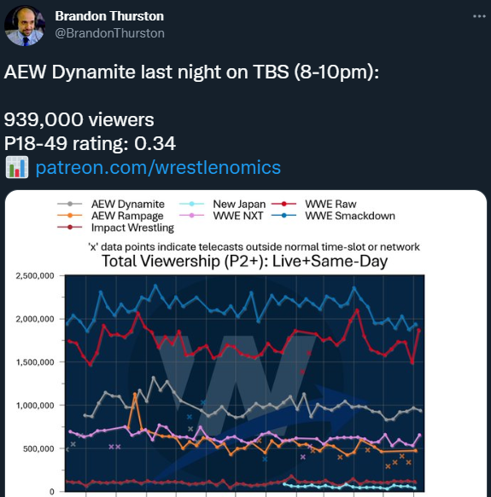Open the viewership chart image
491x497 pixels.
tap(246, 344)
